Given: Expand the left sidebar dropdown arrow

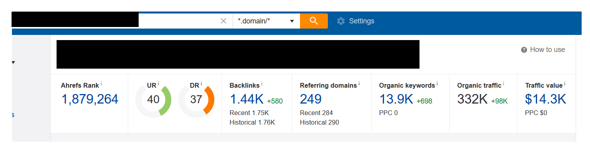Looking at the screenshot, I should pyautogui.click(x=14, y=62).
